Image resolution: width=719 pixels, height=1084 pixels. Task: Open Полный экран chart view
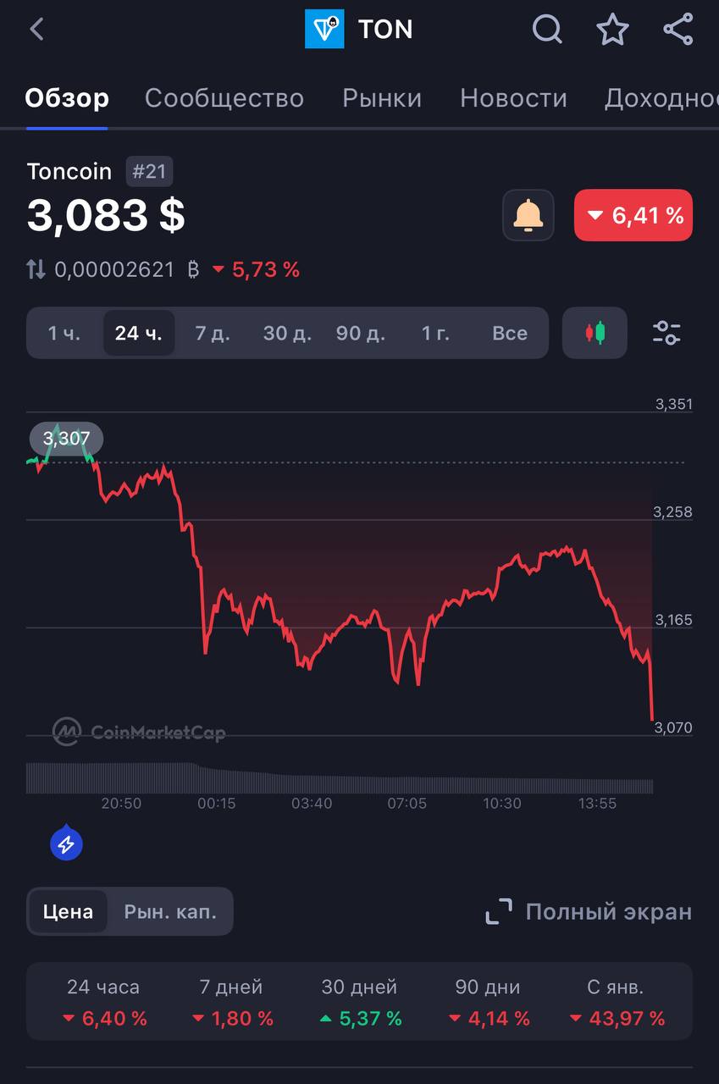click(589, 912)
